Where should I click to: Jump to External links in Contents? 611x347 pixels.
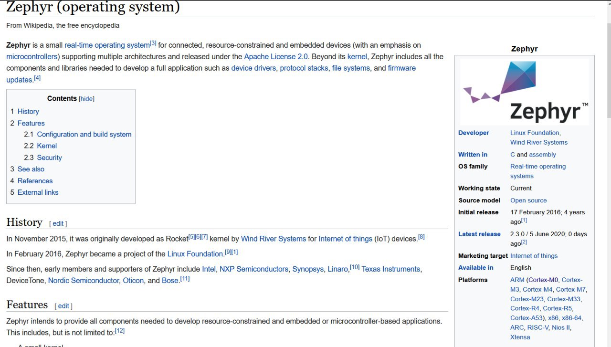(x=38, y=192)
